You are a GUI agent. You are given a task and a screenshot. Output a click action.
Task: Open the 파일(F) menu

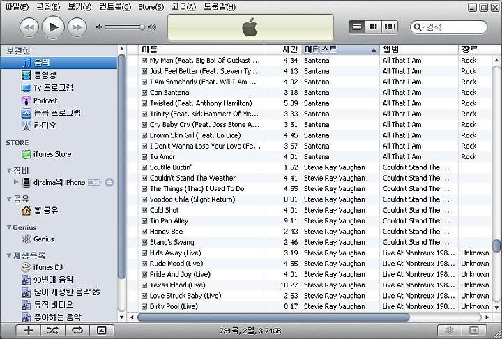(x=17, y=7)
